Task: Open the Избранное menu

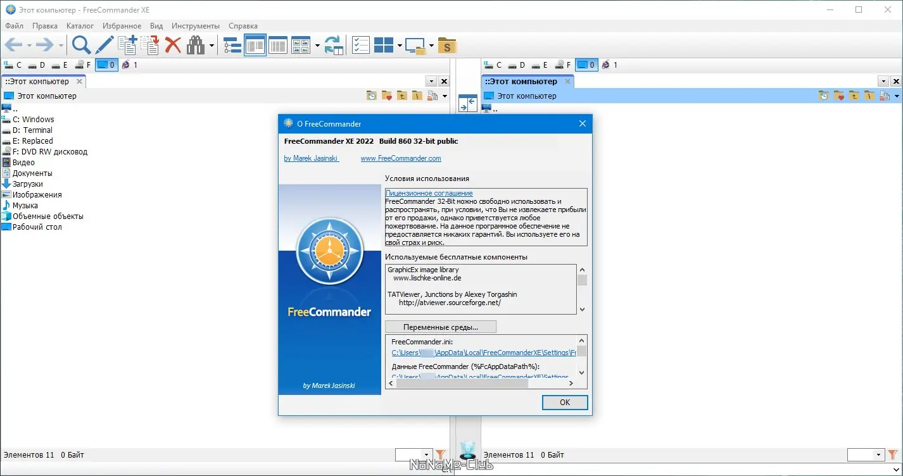Action: click(x=122, y=26)
